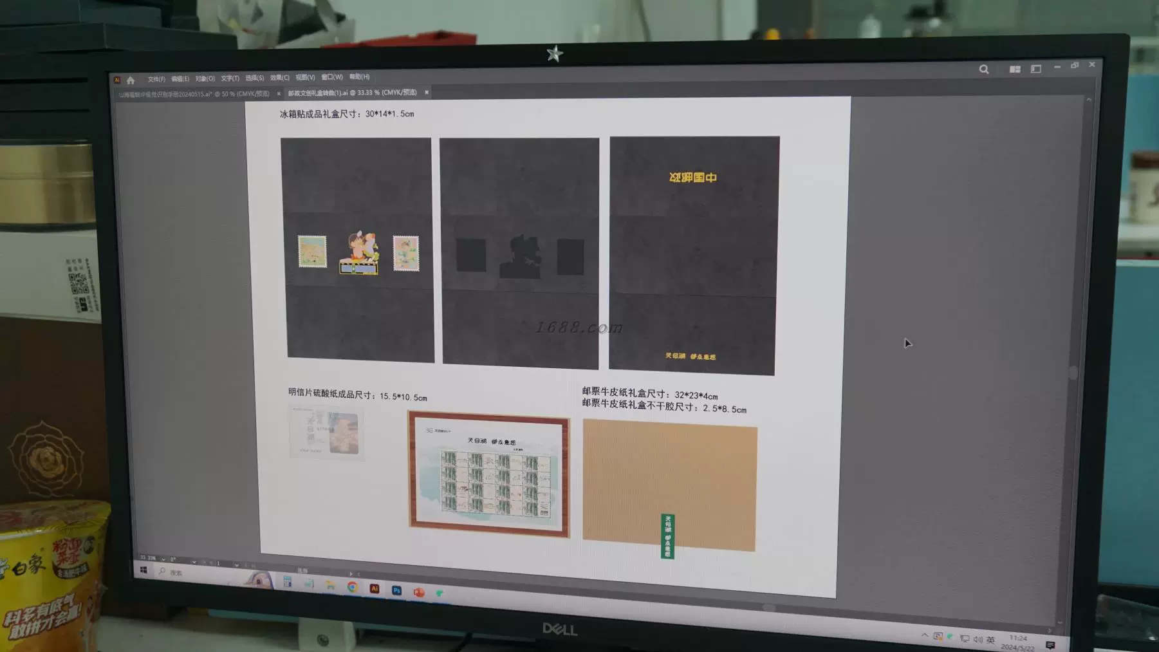Expand the artboard number dropdown
Viewport: 1159px width, 652px height.
pos(237,564)
